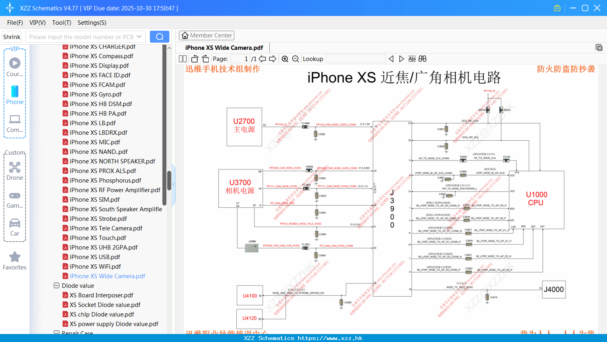Open the File(F) menu
The height and width of the screenshot is (342, 607).
[x=15, y=23]
